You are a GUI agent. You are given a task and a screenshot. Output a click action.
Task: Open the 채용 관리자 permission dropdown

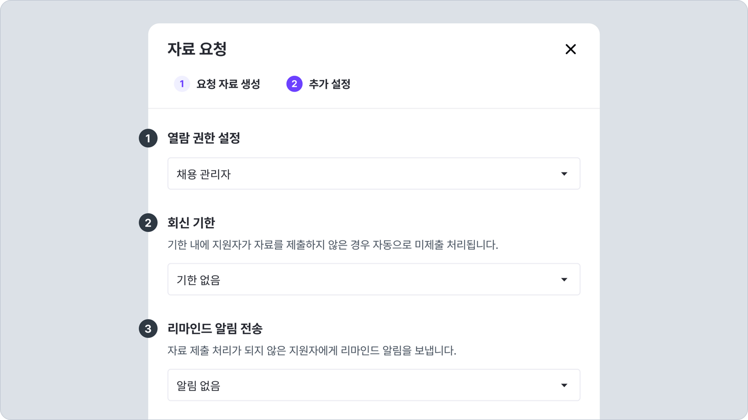point(373,174)
